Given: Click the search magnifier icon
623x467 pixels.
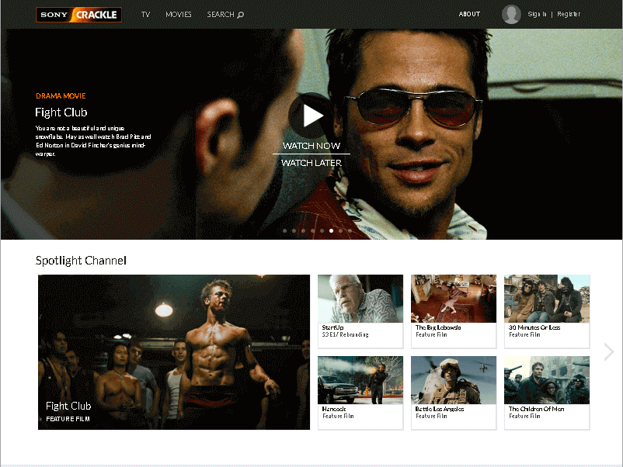Looking at the screenshot, I should point(240,15).
